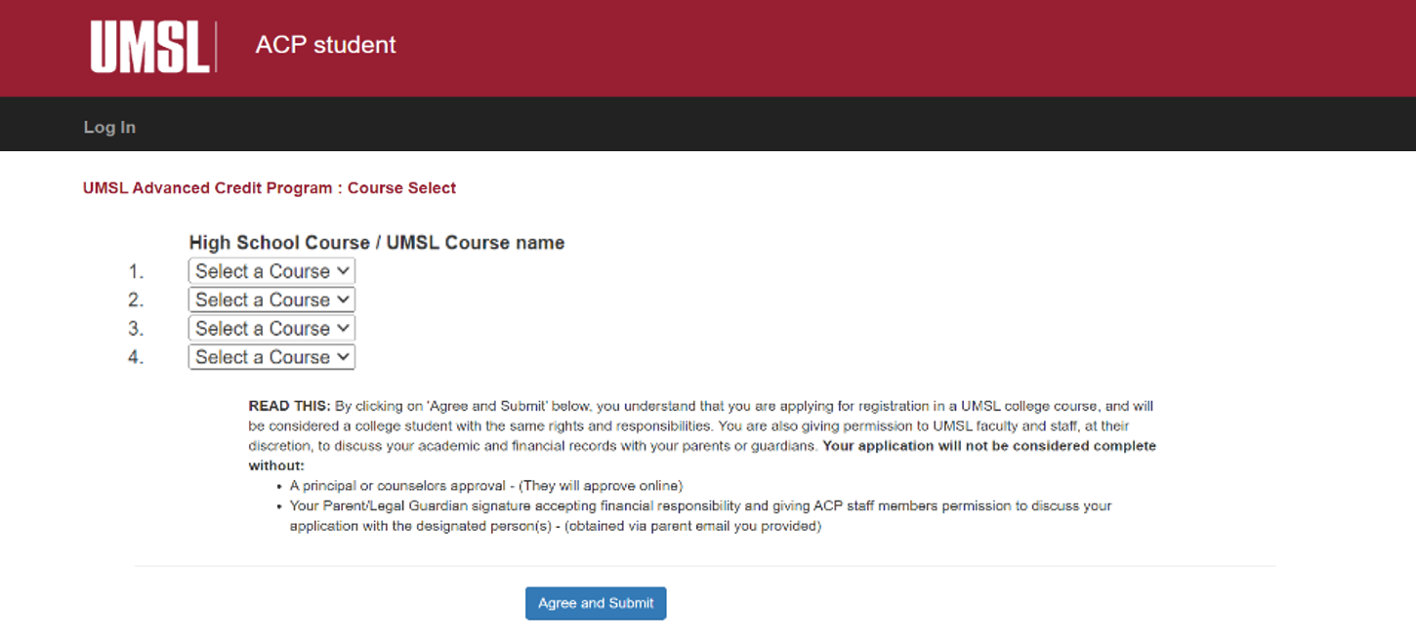Click the ACP student header title
This screenshot has width=1416, height=641.
325,44
